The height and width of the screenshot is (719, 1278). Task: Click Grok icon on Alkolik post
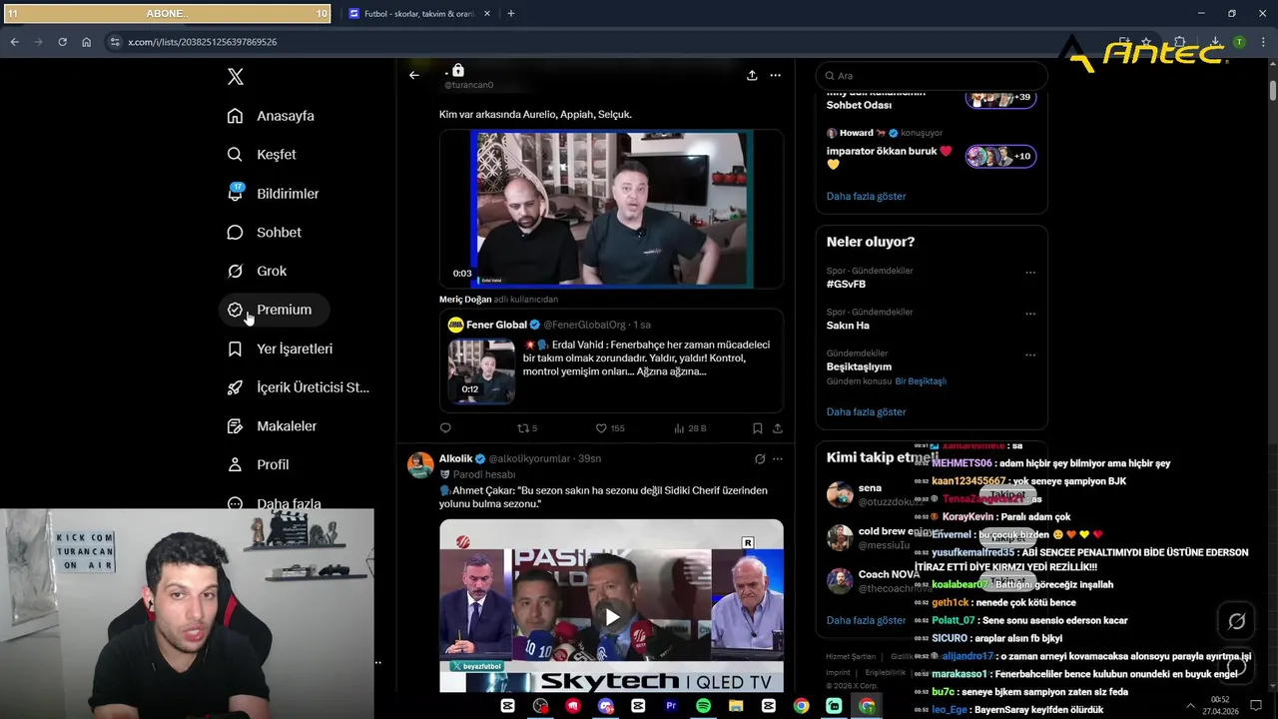[x=760, y=459]
